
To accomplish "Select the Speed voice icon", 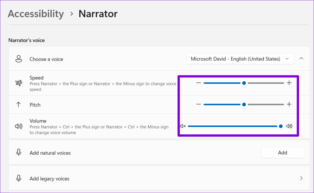I will (x=18, y=82).
